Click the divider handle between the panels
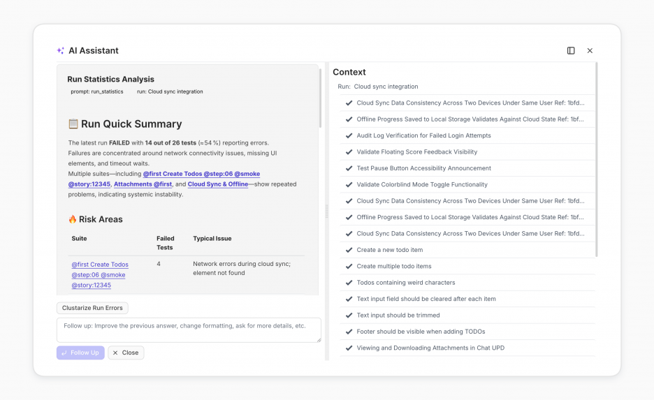Image resolution: width=654 pixels, height=400 pixels. [x=326, y=212]
